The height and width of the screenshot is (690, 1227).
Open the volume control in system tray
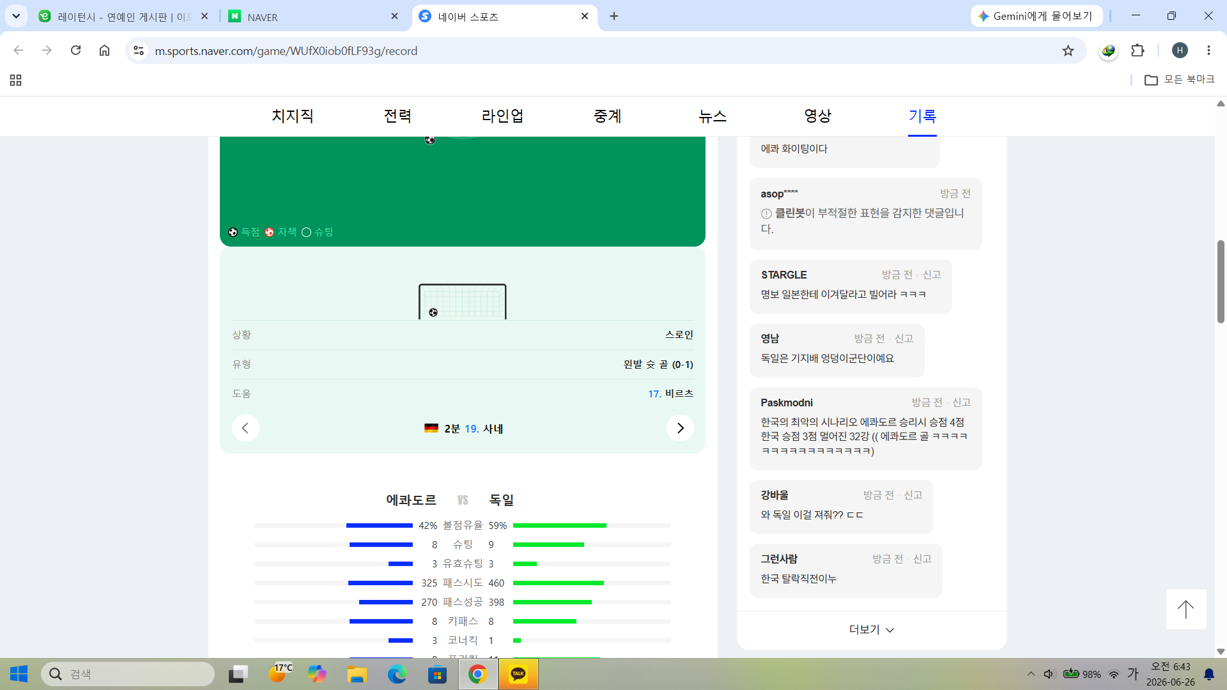click(1049, 674)
